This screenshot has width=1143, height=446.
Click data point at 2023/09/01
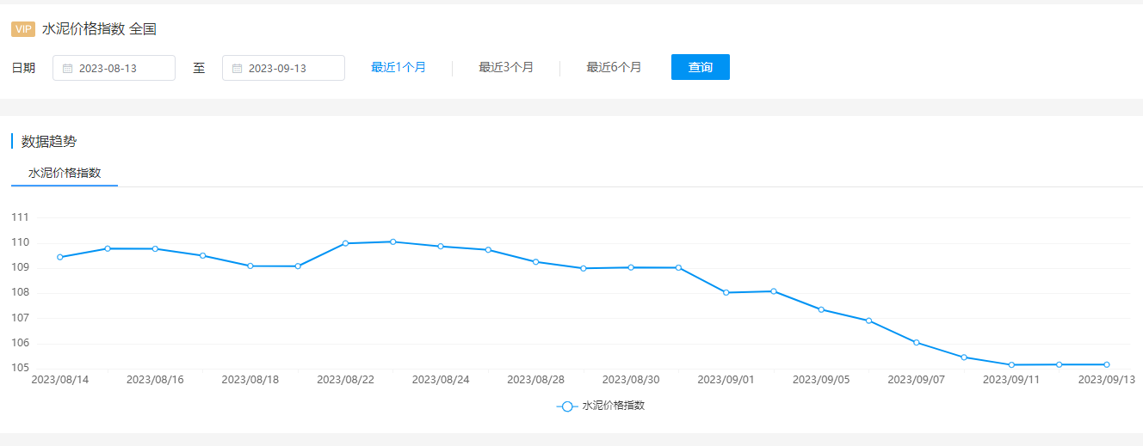[x=726, y=293]
